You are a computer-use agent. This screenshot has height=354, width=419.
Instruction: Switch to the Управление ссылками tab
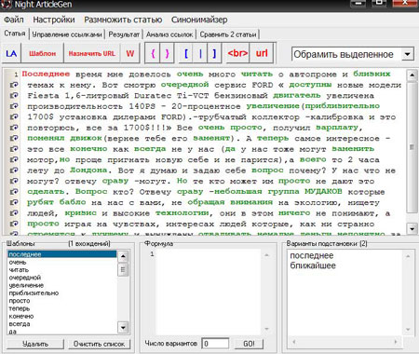[x=67, y=34]
